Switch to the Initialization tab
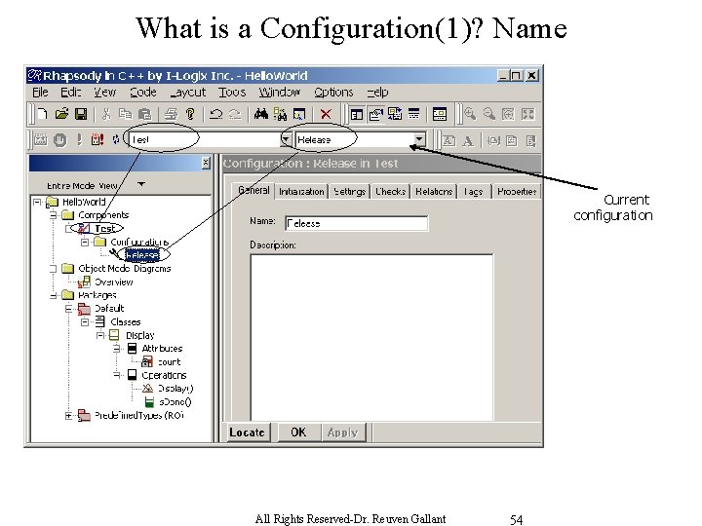 coord(301,192)
